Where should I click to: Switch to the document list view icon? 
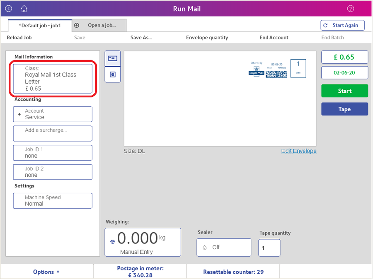click(x=112, y=75)
